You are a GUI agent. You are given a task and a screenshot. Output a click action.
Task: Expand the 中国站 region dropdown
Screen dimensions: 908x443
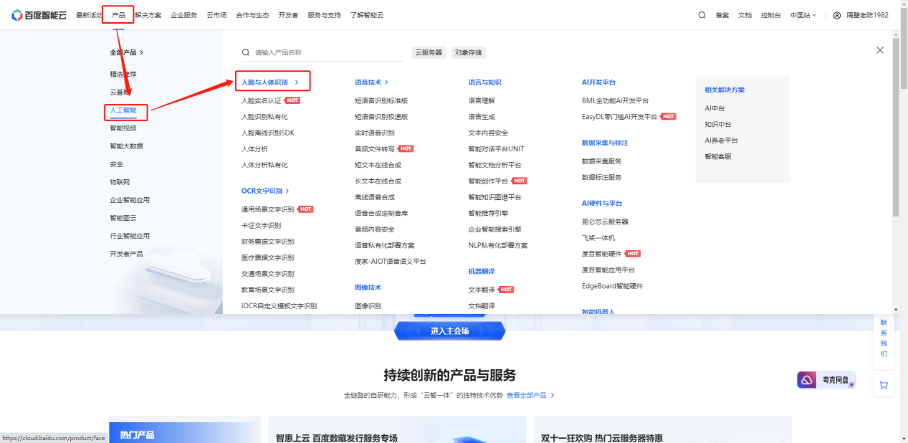tap(803, 15)
